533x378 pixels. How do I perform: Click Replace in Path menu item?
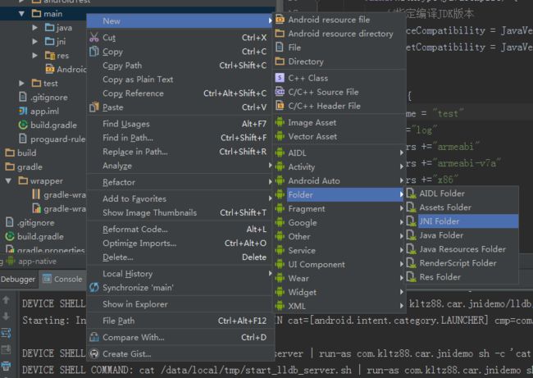tap(180, 152)
